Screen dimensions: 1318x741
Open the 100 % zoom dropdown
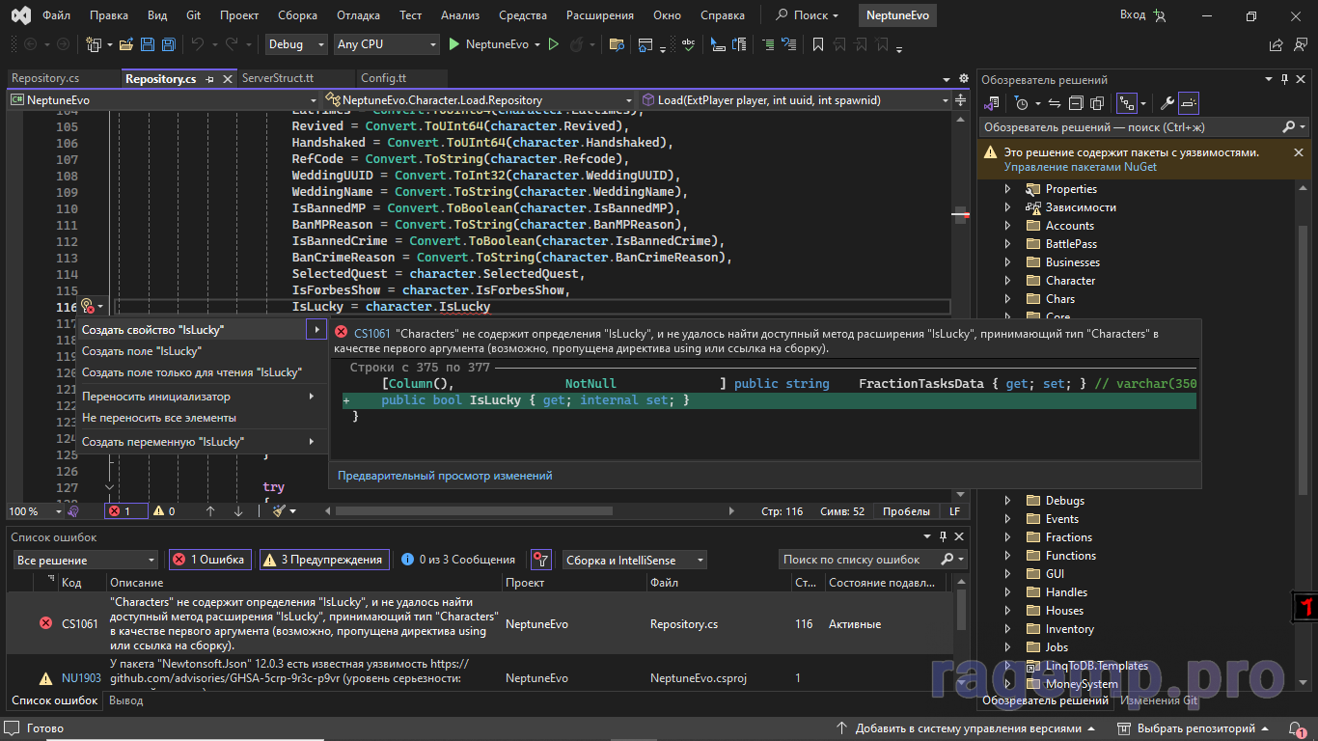33,511
